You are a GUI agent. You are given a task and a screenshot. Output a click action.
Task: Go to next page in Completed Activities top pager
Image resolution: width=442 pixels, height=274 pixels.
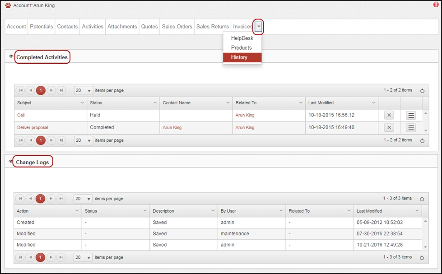tap(51, 90)
